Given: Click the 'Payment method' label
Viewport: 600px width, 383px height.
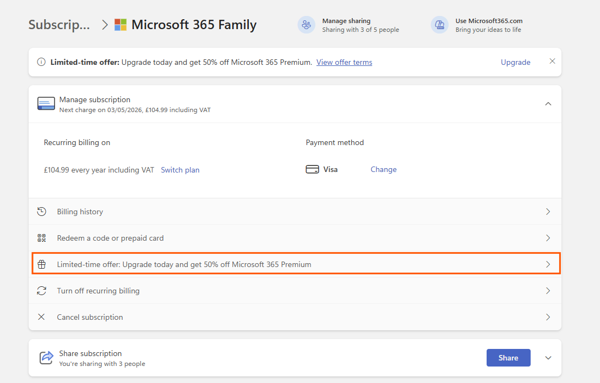Looking at the screenshot, I should (x=335, y=142).
